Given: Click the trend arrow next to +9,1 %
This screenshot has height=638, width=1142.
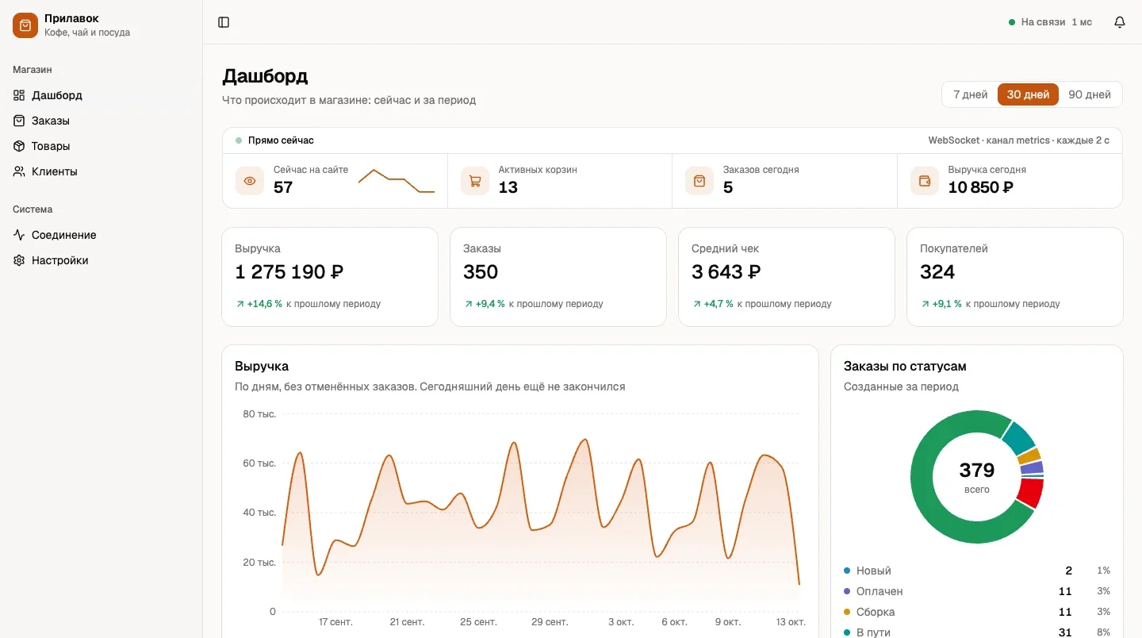Looking at the screenshot, I should [x=925, y=304].
